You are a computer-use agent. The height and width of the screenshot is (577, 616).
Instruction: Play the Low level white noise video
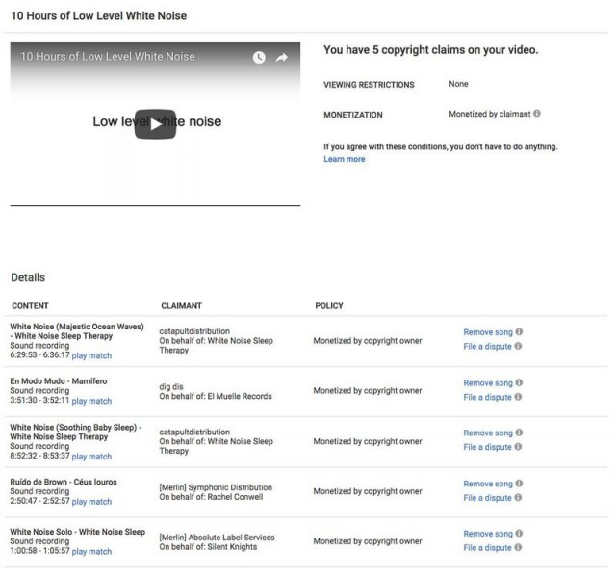(156, 124)
